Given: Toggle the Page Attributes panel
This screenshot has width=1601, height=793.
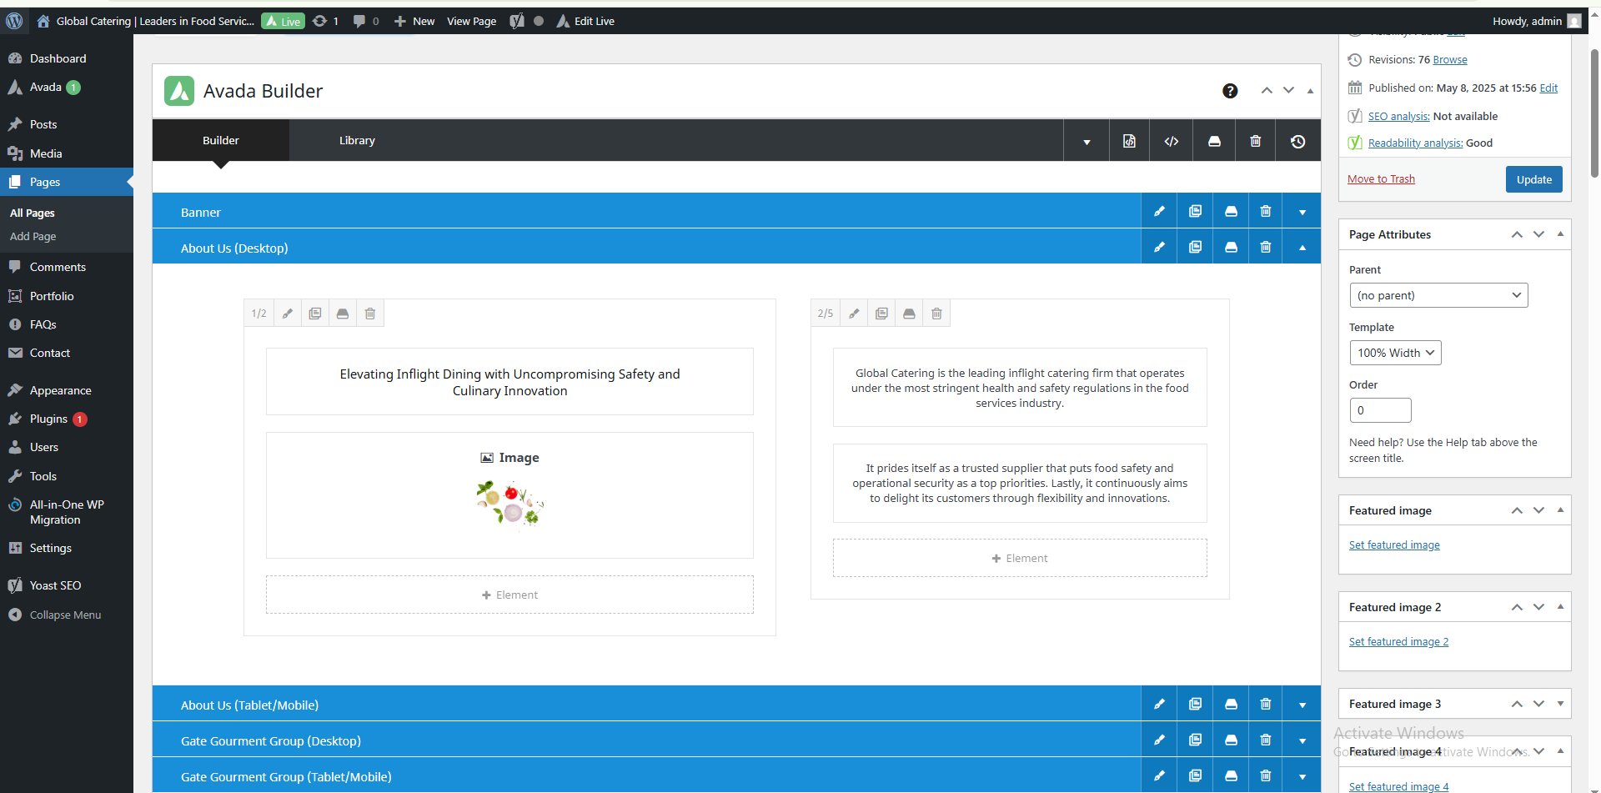Looking at the screenshot, I should tap(1560, 234).
